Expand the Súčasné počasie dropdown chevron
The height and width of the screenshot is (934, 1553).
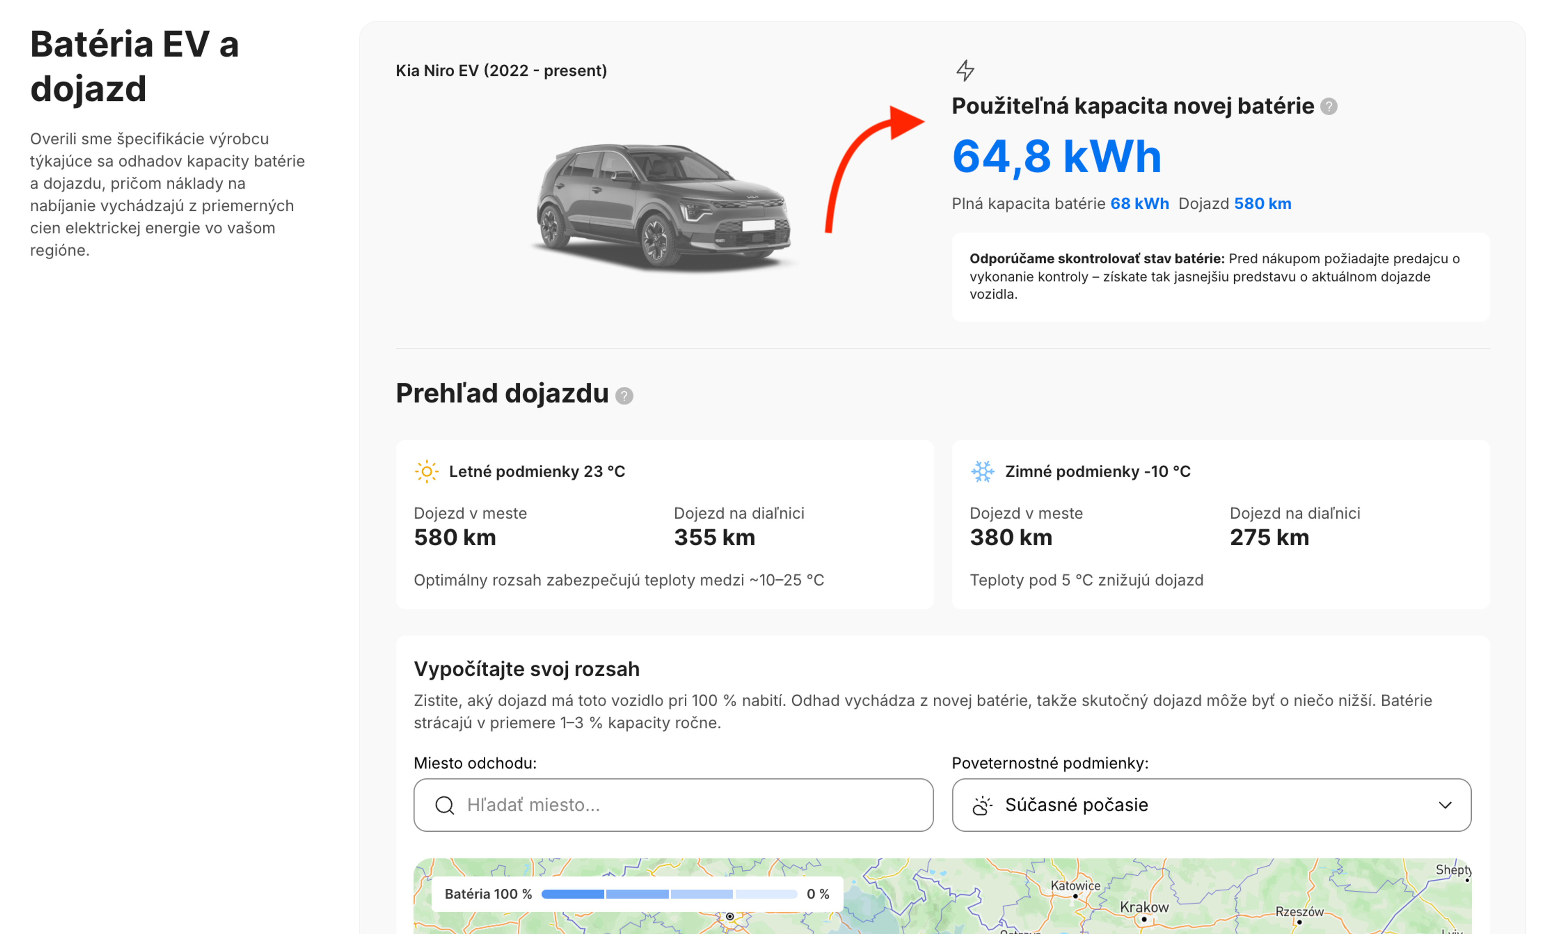coord(1445,805)
